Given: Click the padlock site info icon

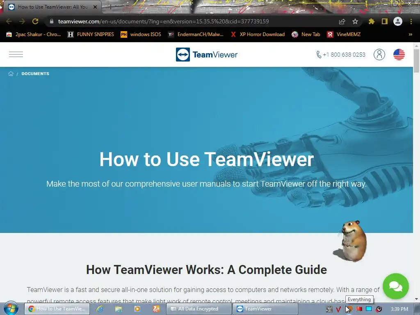Looking at the screenshot, I should click(x=52, y=21).
